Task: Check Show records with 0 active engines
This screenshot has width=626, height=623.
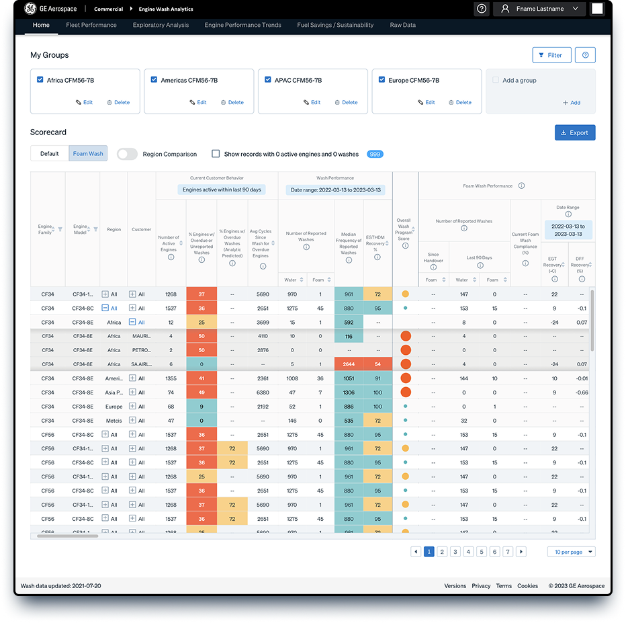Action: click(216, 154)
